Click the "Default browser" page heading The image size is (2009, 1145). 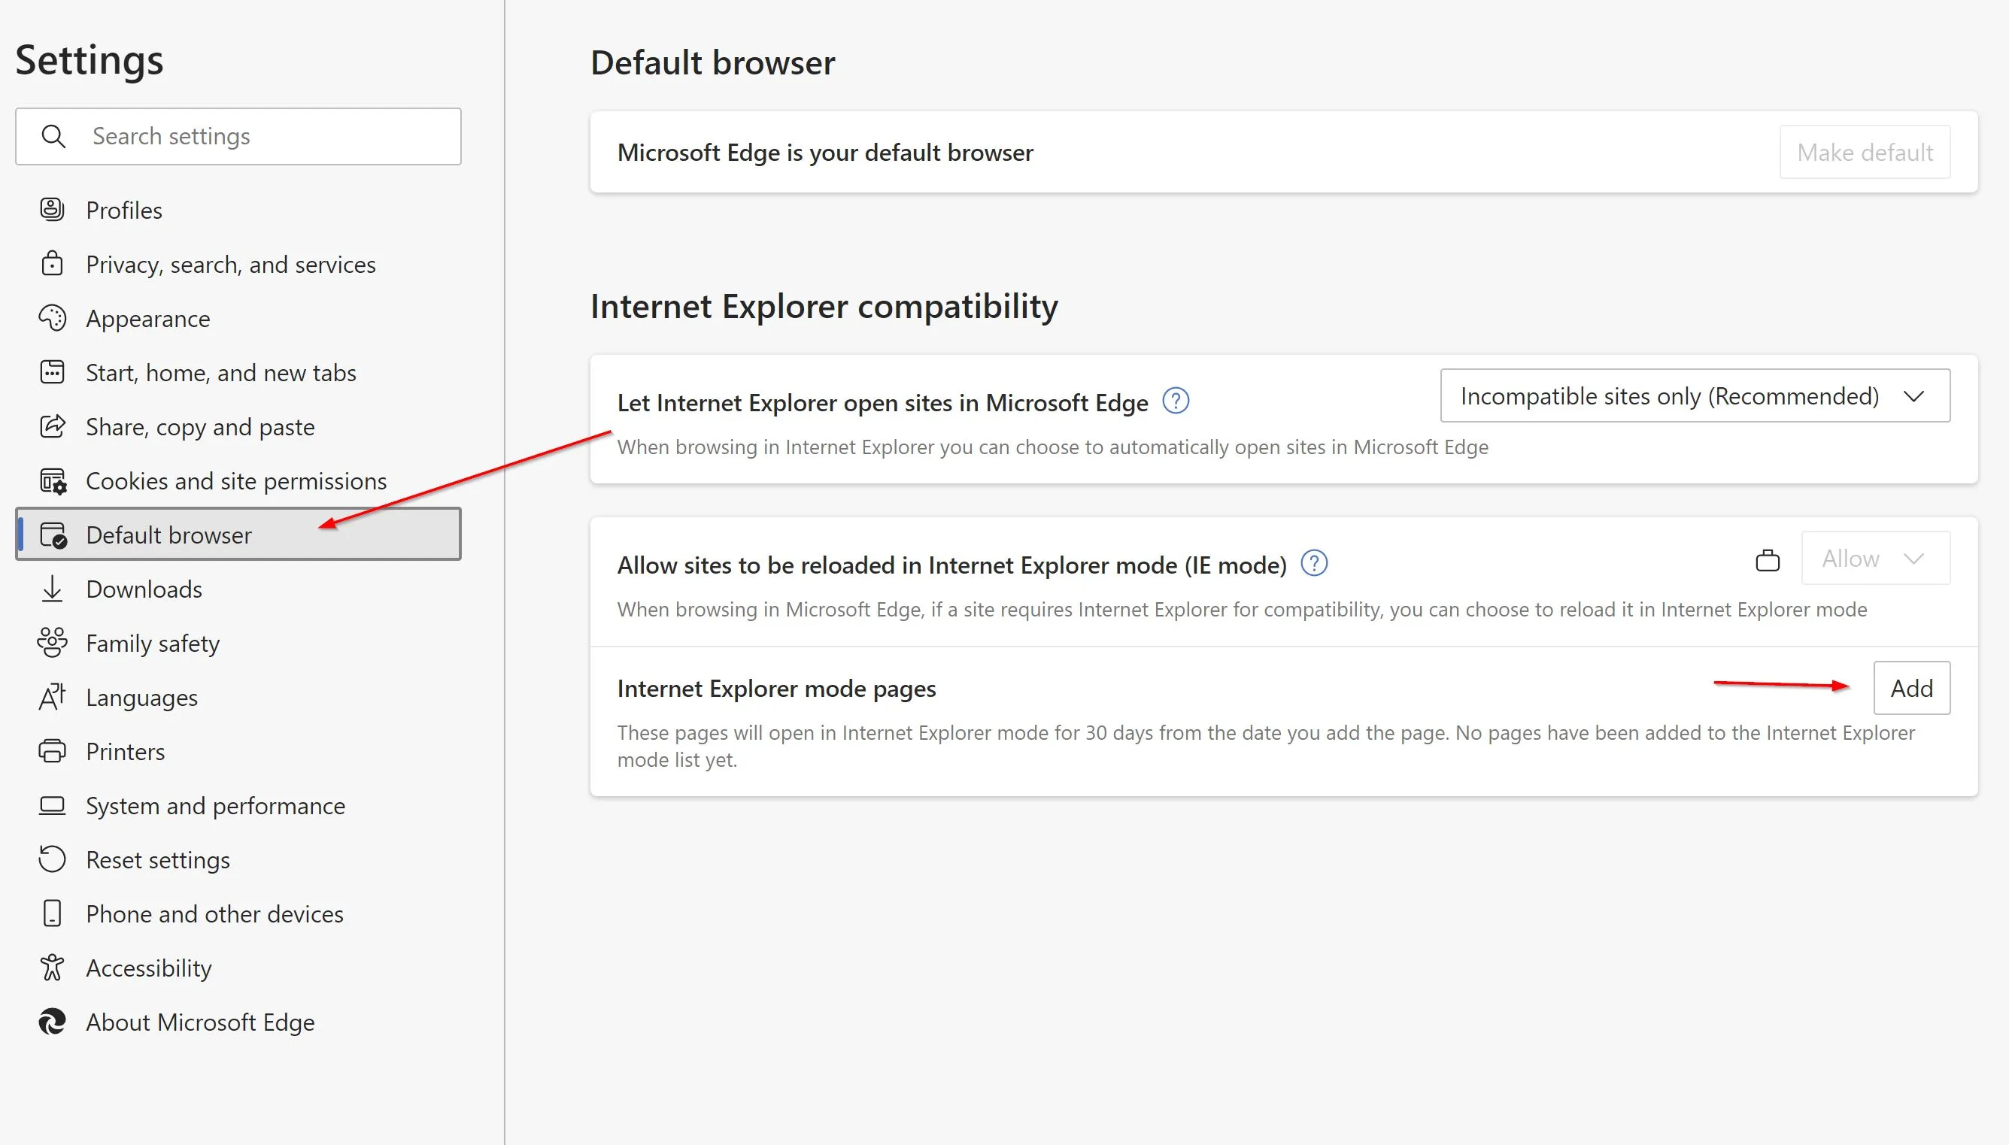tap(713, 62)
